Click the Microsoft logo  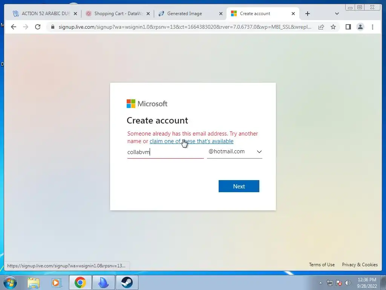(147, 104)
